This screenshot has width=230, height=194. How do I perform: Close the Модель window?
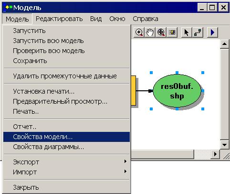click(x=223, y=8)
